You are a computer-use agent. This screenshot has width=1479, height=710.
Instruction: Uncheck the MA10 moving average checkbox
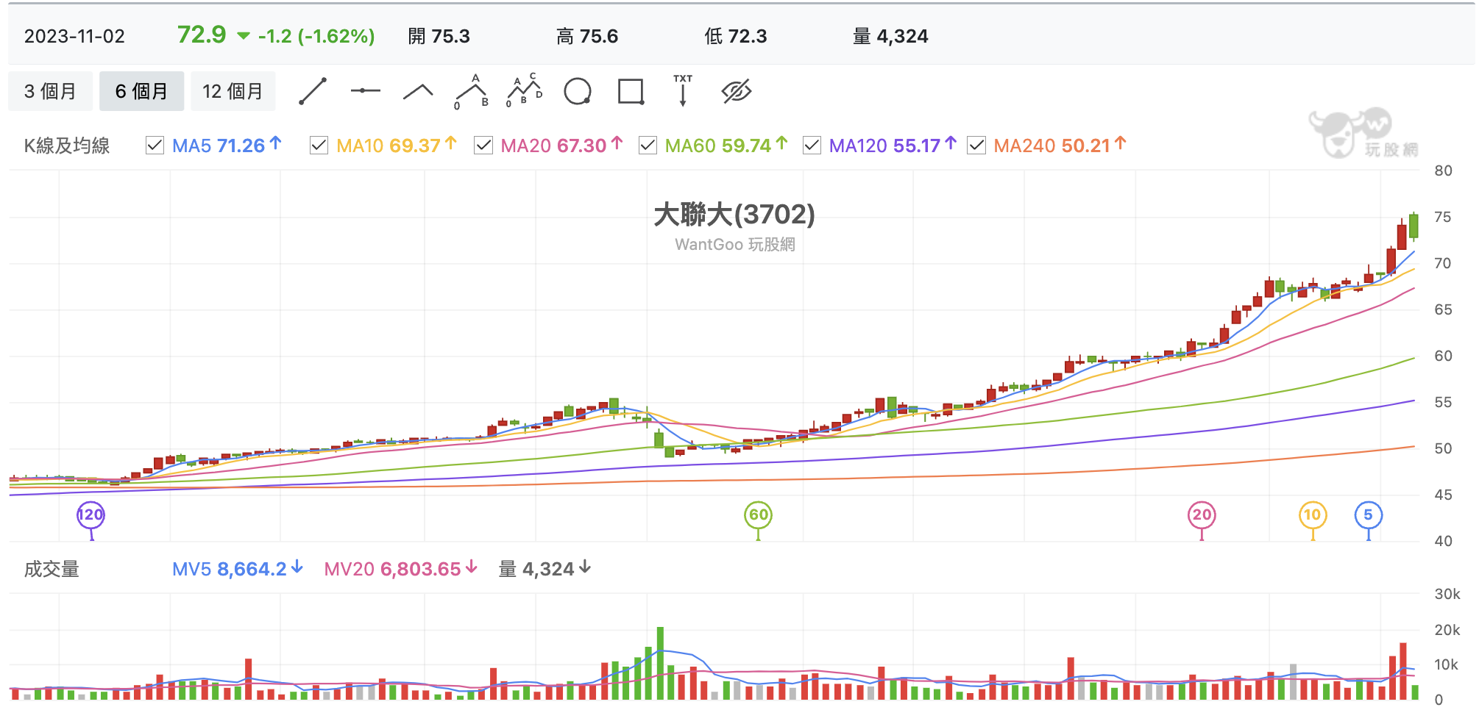(319, 146)
